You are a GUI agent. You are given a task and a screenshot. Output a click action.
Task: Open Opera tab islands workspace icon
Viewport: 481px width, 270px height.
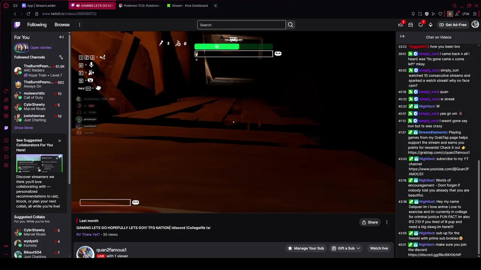pos(15,6)
